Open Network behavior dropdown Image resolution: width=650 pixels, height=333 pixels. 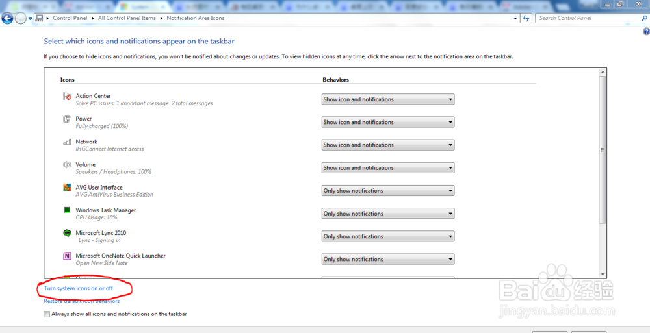point(387,145)
